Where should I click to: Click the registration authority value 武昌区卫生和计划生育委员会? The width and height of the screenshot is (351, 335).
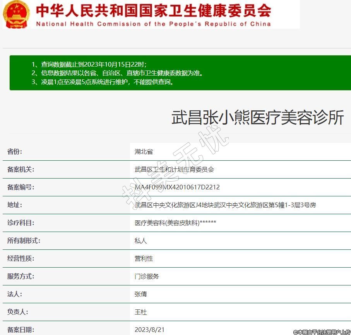click(x=174, y=169)
